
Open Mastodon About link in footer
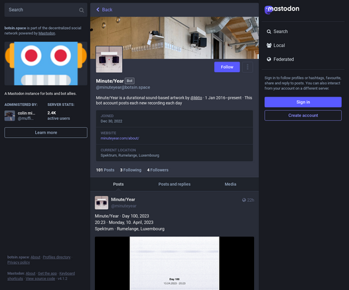click(31, 273)
